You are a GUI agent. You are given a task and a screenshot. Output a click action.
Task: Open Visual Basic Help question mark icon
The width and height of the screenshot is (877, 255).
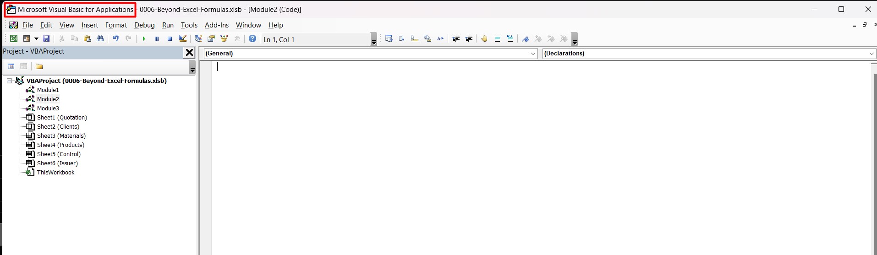(x=252, y=39)
